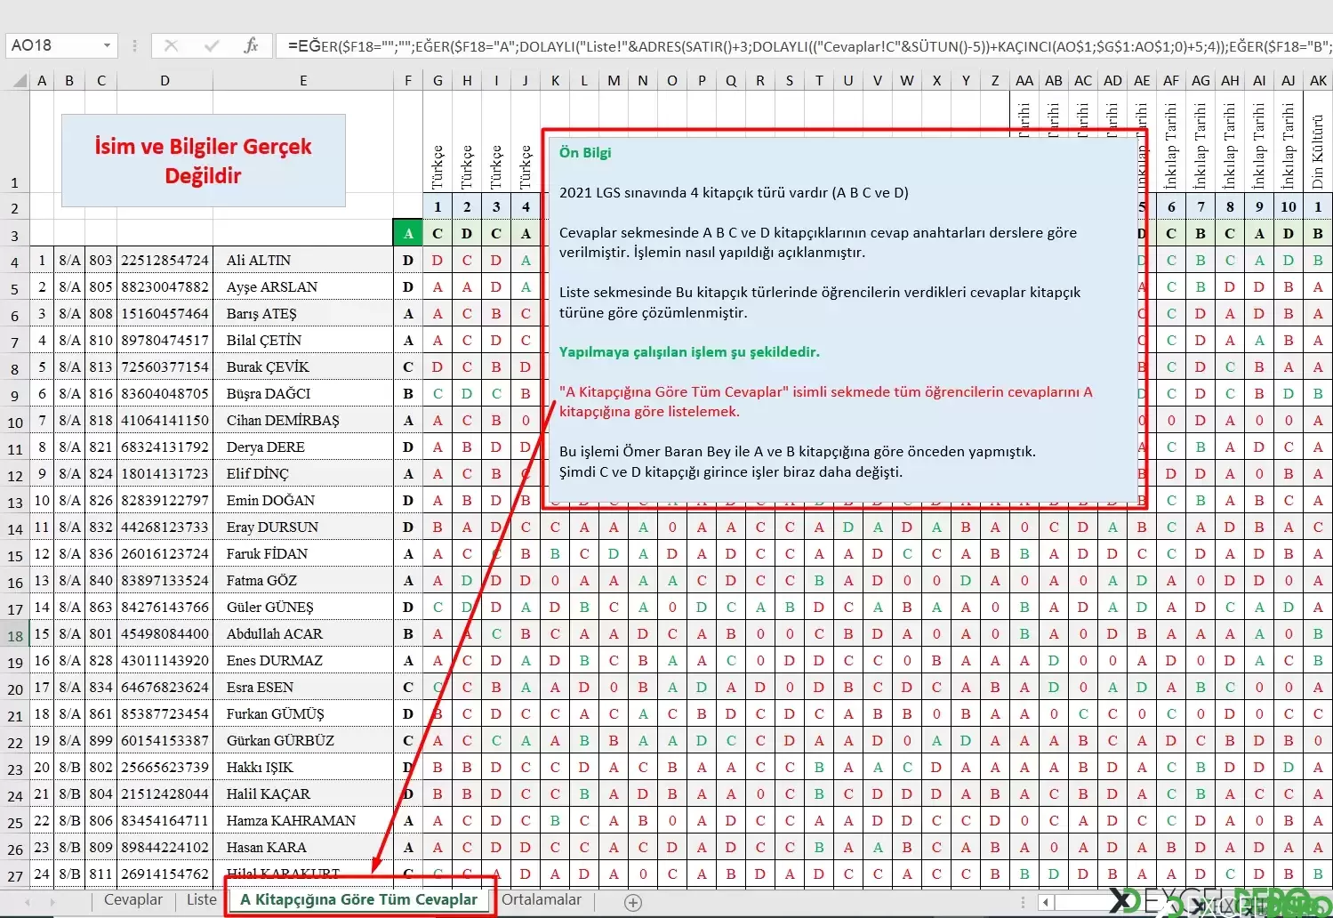This screenshot has width=1333, height=918.
Task: Click the three-dot formula bar resize handle
Action: pos(134,45)
